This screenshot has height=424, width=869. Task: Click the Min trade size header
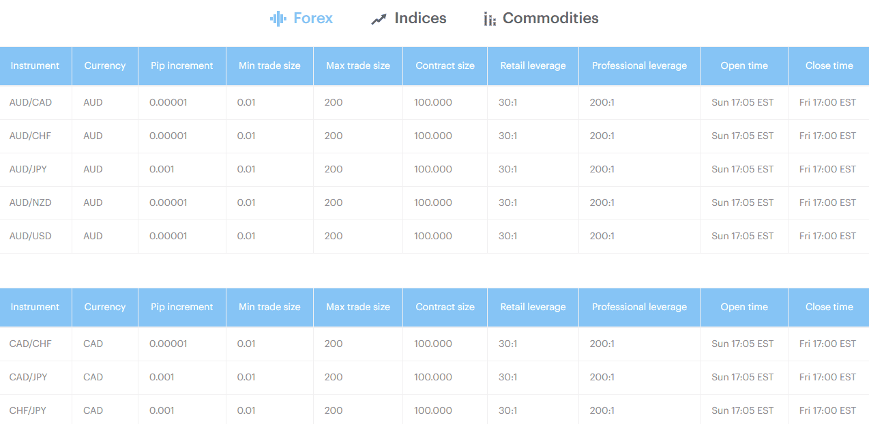click(x=269, y=65)
